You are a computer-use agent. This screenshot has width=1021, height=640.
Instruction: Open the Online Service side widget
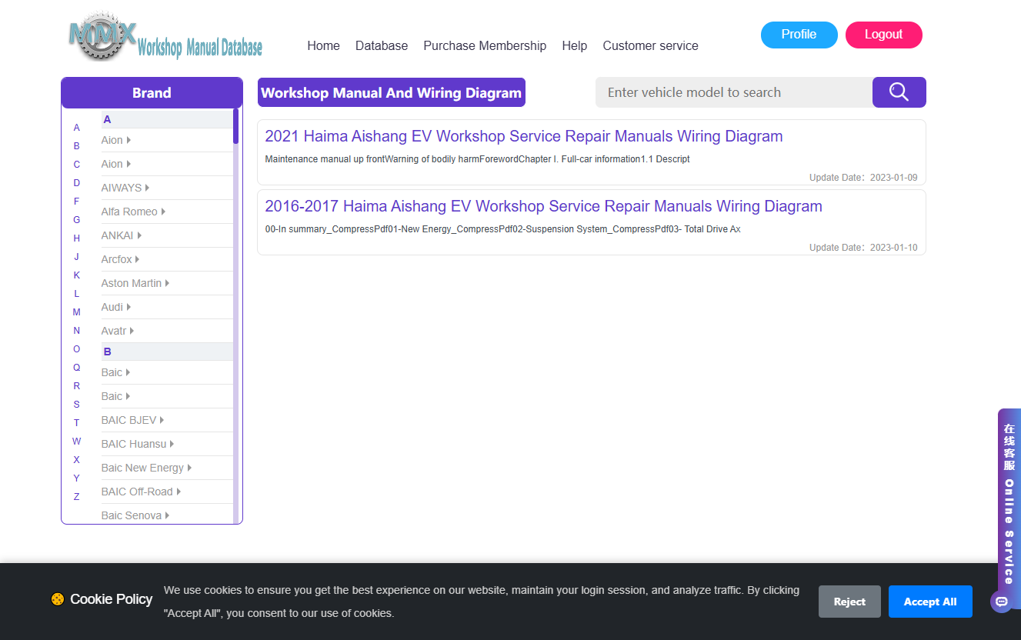coord(1009,504)
